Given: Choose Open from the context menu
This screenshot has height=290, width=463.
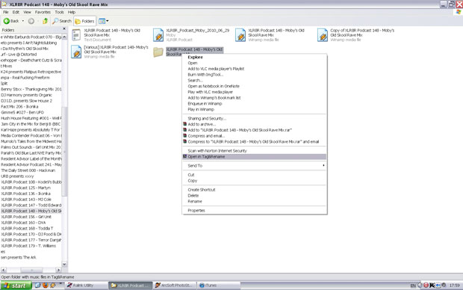Looking at the screenshot, I should point(255,63).
